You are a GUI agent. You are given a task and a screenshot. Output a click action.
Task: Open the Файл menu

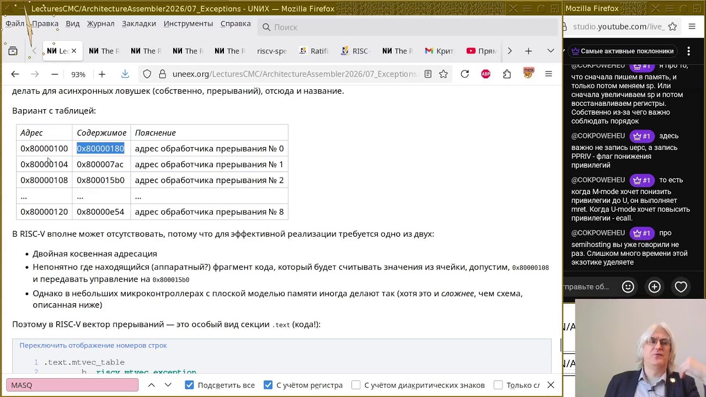pos(15,24)
